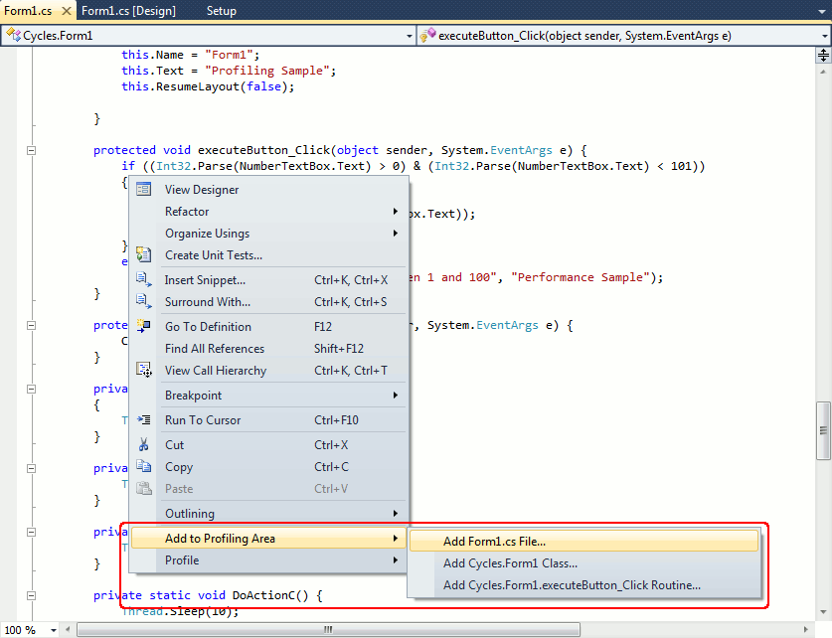Click the Cycles.Form1 class icon
The image size is (832, 638).
(x=13, y=35)
